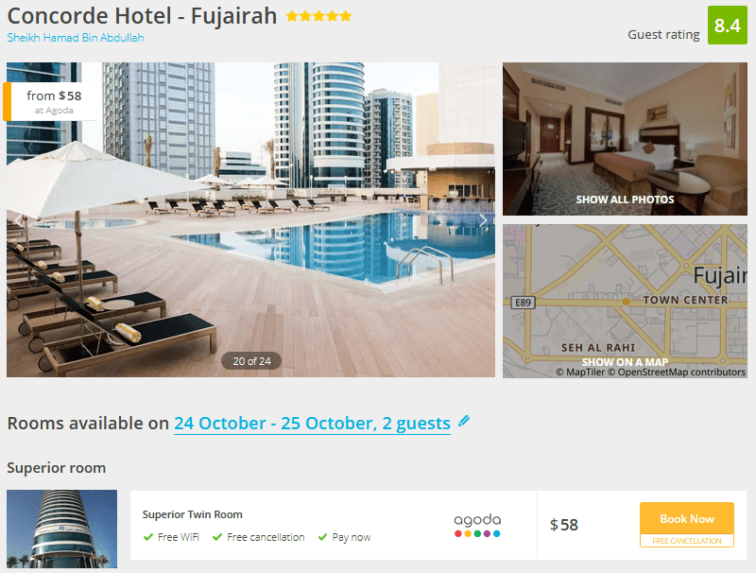
Task: Click the from $58 at Agoda tag
Action: point(51,102)
